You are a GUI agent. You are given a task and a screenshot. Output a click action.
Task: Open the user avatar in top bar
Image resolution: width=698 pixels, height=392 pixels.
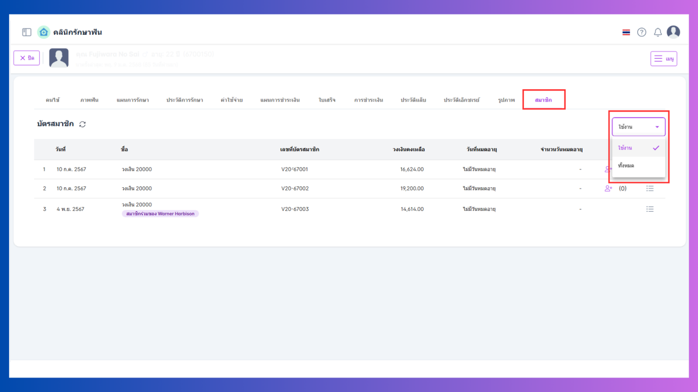click(x=674, y=32)
